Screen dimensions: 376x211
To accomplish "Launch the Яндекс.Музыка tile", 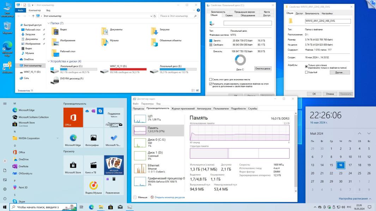I will coord(93,185).
